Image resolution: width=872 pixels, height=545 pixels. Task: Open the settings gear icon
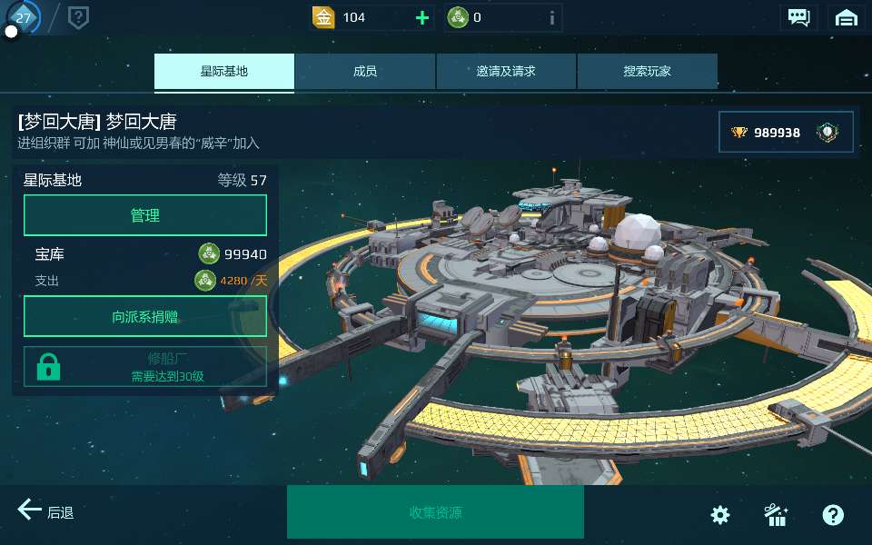click(720, 515)
